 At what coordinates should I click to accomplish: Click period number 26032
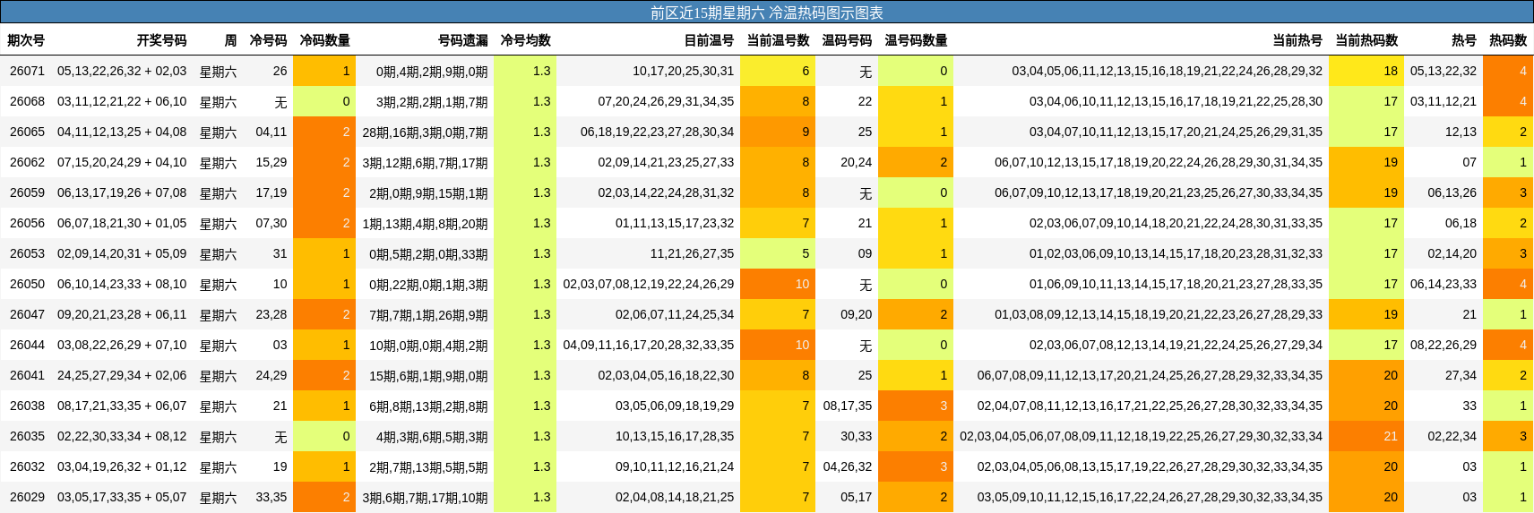tap(28, 466)
